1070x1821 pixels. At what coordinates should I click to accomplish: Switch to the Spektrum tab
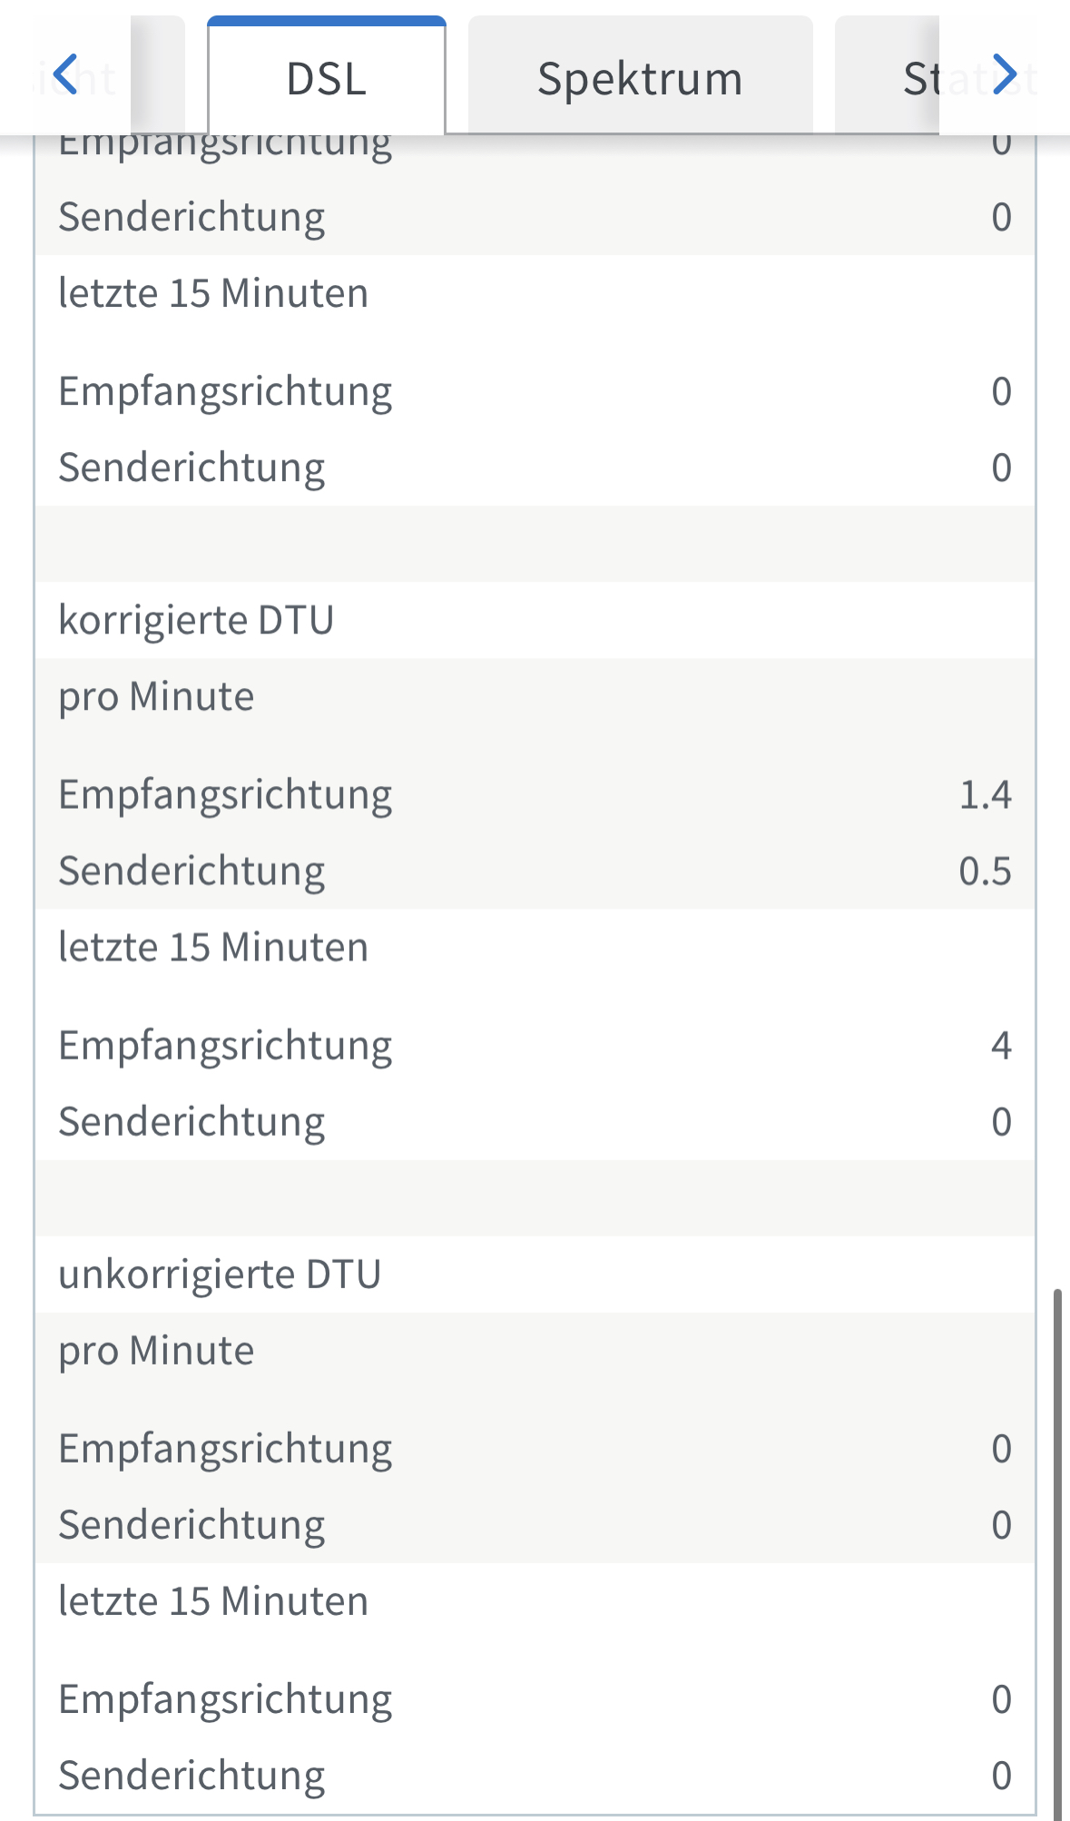(x=640, y=79)
